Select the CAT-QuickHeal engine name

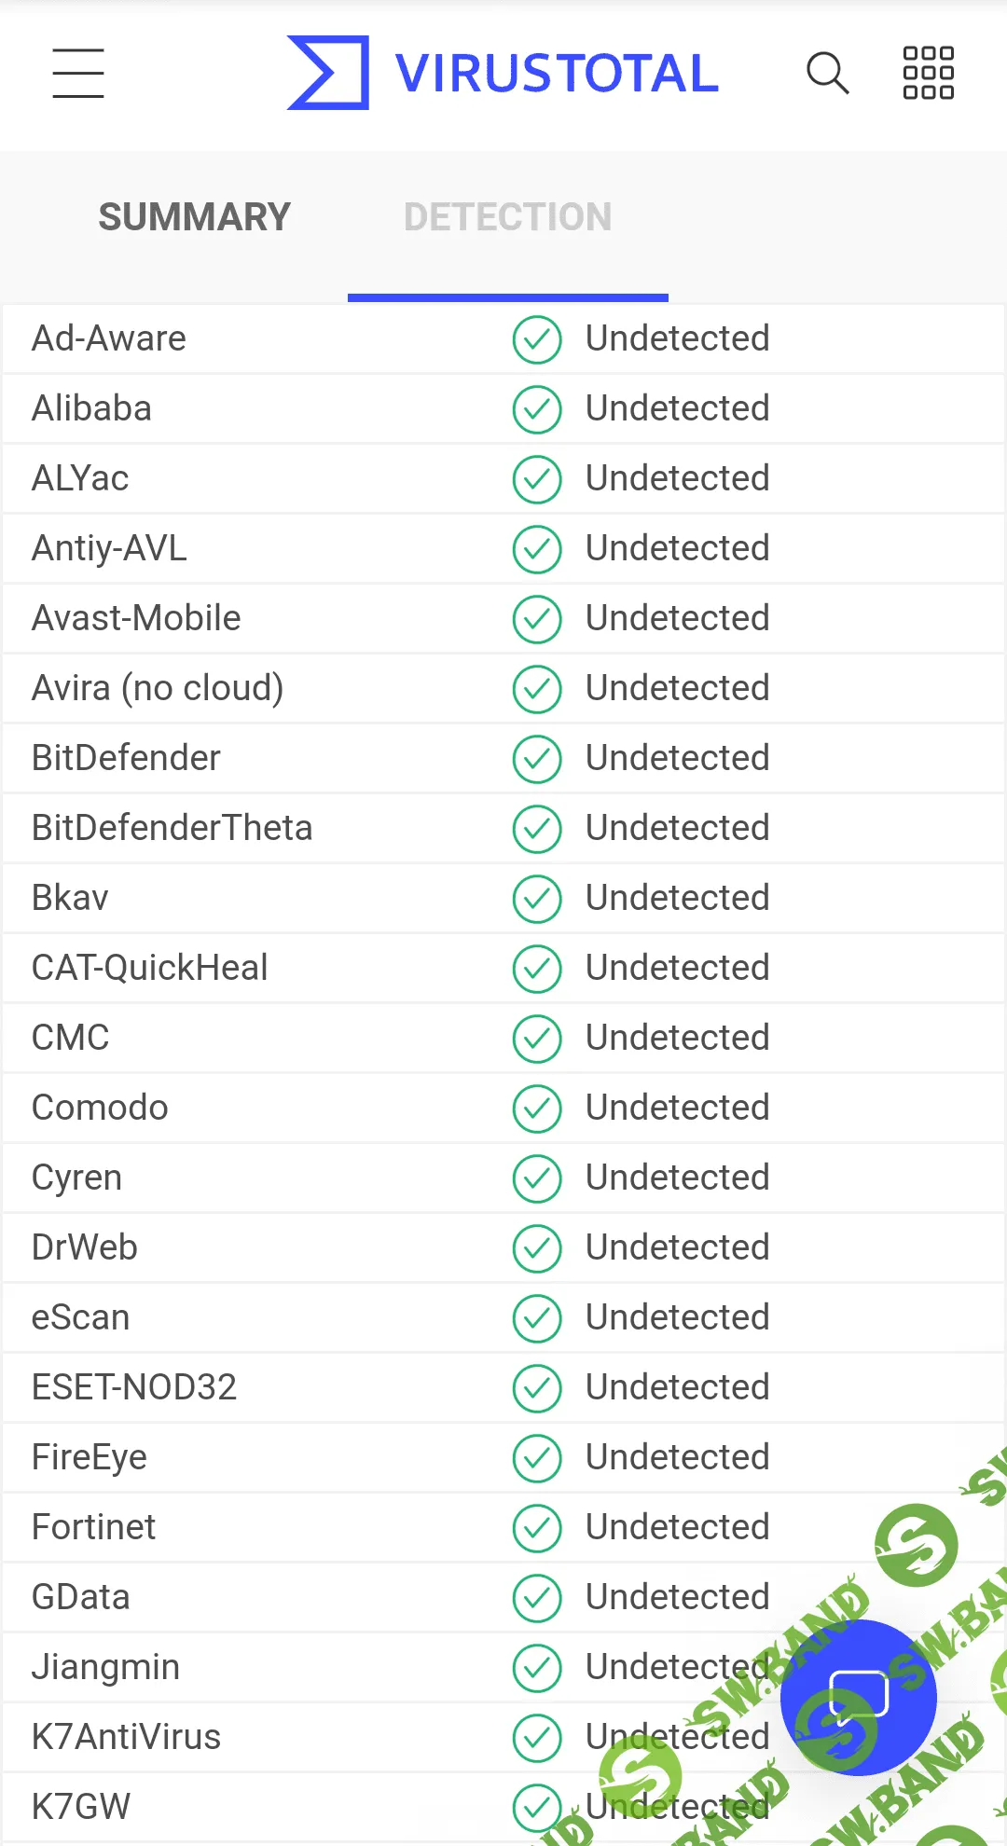click(150, 968)
